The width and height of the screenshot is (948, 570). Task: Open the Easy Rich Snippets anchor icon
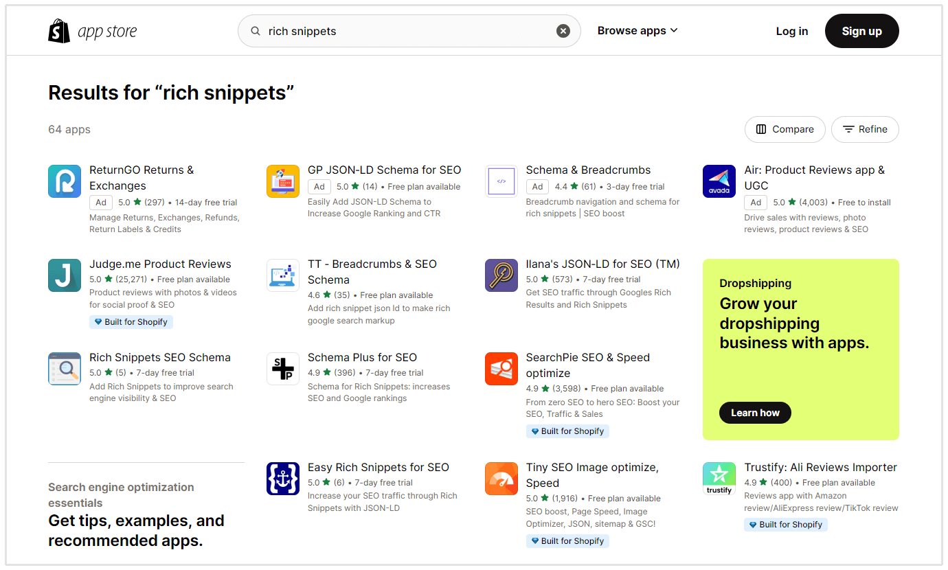click(283, 479)
